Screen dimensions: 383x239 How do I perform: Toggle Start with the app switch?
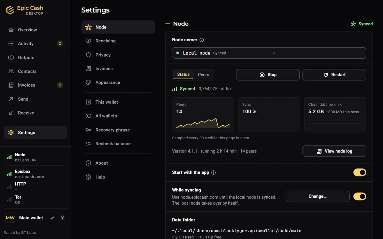tap(360, 173)
